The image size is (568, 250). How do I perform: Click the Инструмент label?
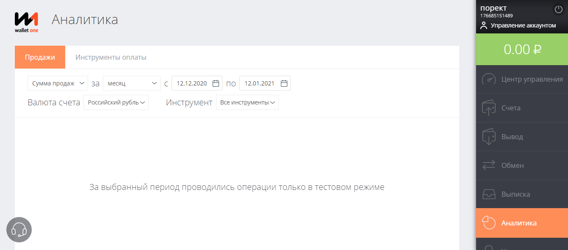(189, 102)
